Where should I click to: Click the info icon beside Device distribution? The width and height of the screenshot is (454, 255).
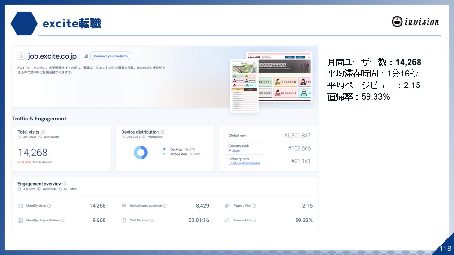coord(162,132)
